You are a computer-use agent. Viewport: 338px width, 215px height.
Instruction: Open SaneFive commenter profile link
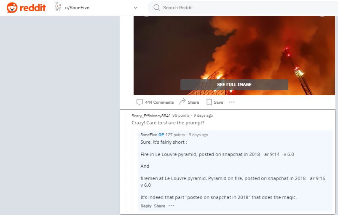tap(148, 135)
